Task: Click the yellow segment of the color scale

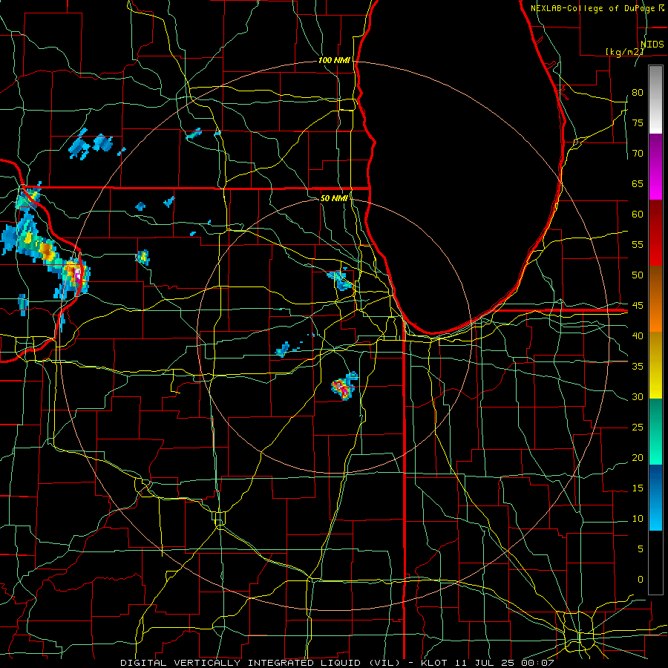Action: (x=655, y=365)
